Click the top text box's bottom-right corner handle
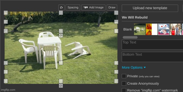Viewport: 183px width, 92px height. (116, 31)
